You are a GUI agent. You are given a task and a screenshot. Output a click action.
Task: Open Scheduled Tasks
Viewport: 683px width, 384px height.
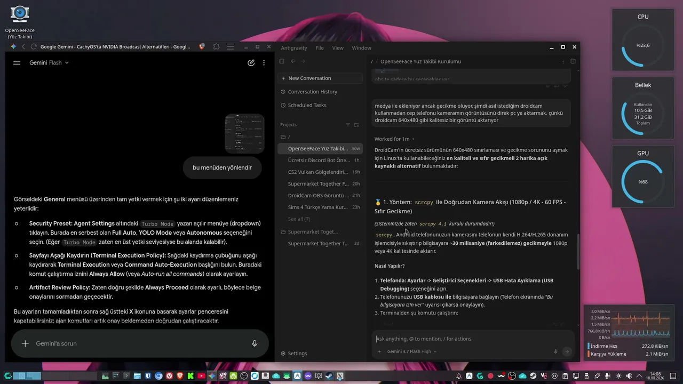pyautogui.click(x=320, y=105)
